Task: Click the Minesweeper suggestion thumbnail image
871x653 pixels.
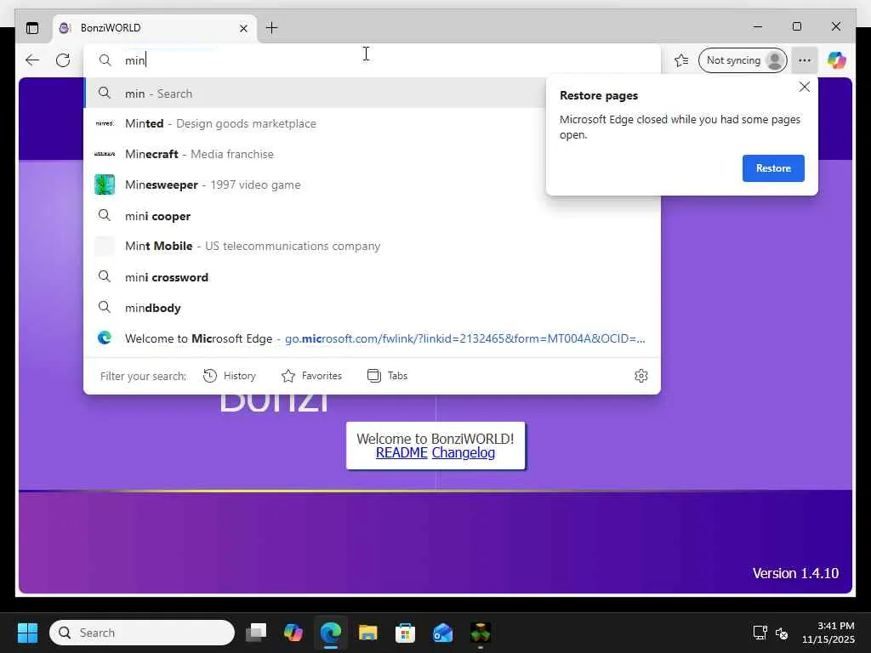Action: (x=105, y=185)
